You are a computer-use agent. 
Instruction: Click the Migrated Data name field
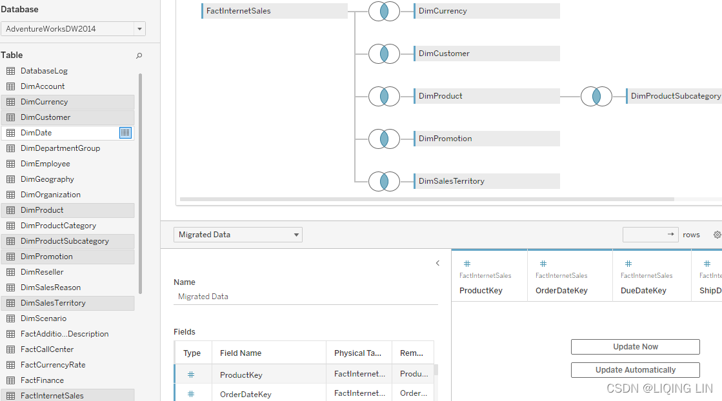[306, 297]
